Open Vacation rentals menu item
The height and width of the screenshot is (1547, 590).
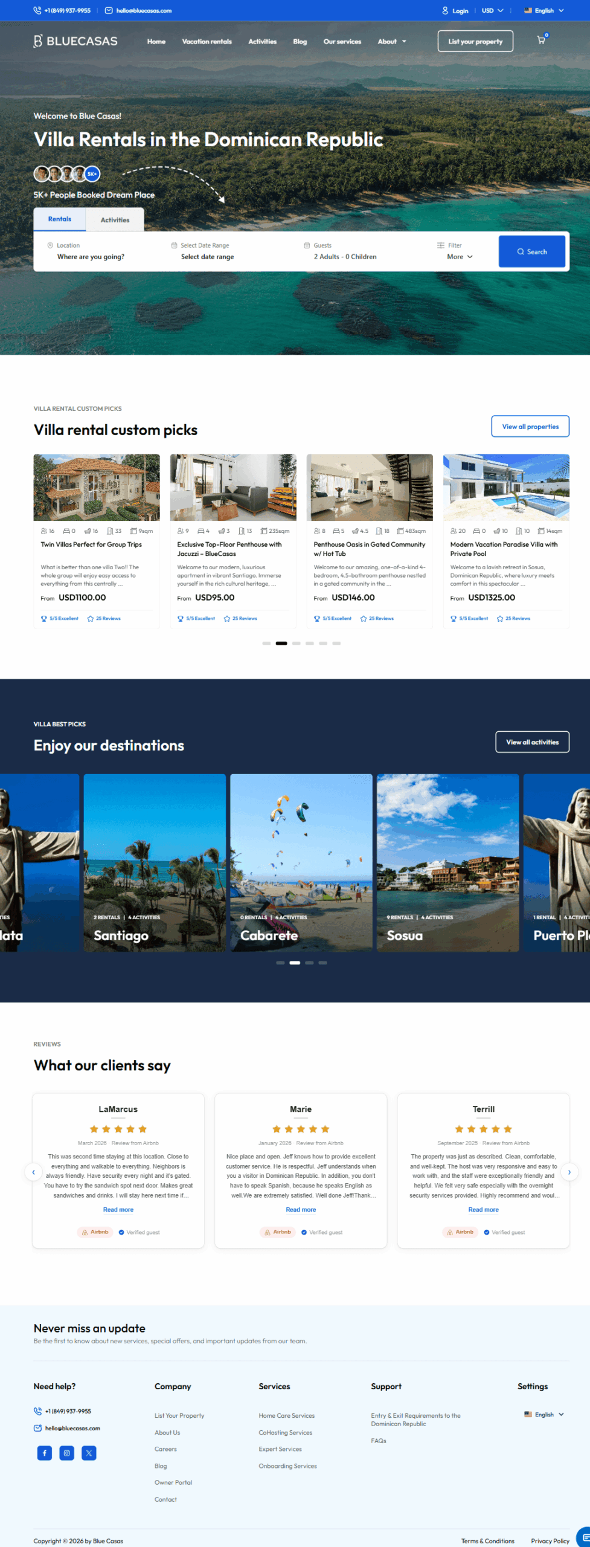(x=207, y=42)
